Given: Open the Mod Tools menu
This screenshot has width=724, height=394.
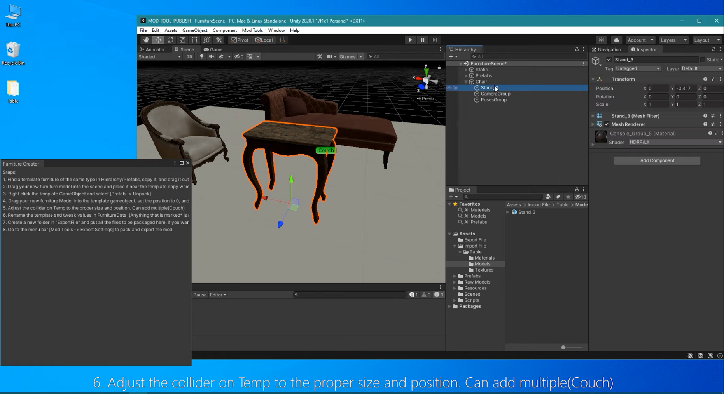Looking at the screenshot, I should point(252,30).
